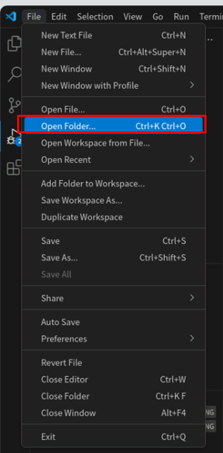Image resolution: width=223 pixels, height=453 pixels.
Task: Choose Save As... entry
Action: 113,257
